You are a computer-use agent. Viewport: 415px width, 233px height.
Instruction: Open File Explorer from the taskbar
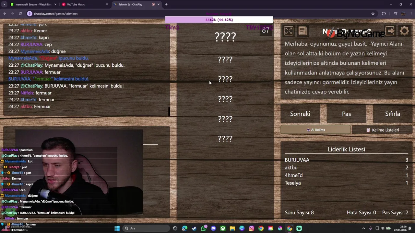coord(232,228)
